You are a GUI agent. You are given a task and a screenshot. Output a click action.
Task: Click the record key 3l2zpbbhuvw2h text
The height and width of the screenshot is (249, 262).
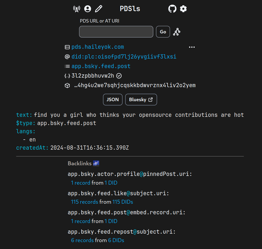tap(93, 76)
